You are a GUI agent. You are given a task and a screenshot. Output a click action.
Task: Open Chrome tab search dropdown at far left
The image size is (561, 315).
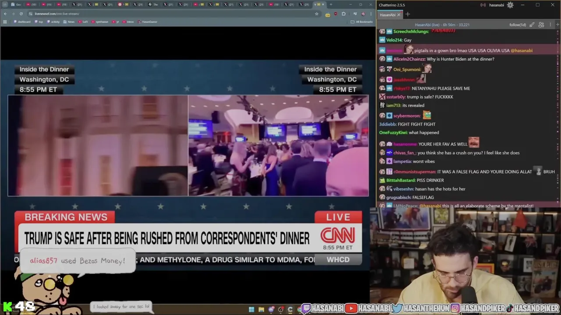coord(4,4)
